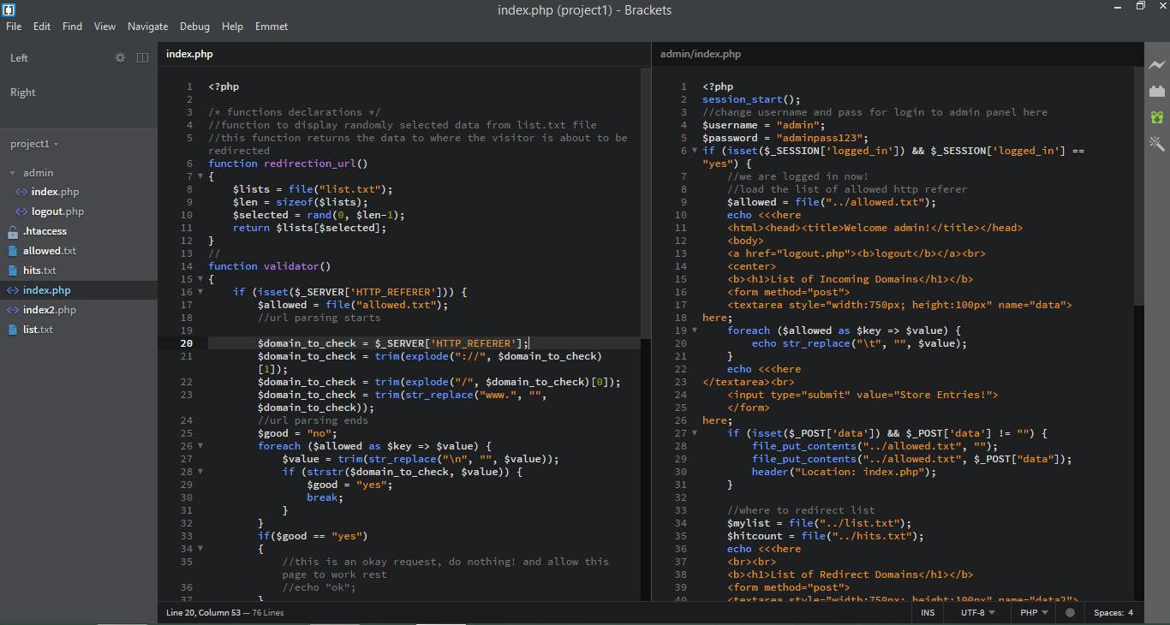Screen dimensions: 1170x625
Task: Click the green gift extension icon
Action: pos(1157,116)
